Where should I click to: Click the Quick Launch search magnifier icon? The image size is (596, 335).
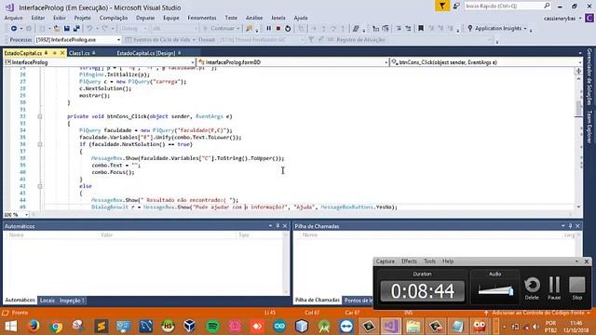547,6
